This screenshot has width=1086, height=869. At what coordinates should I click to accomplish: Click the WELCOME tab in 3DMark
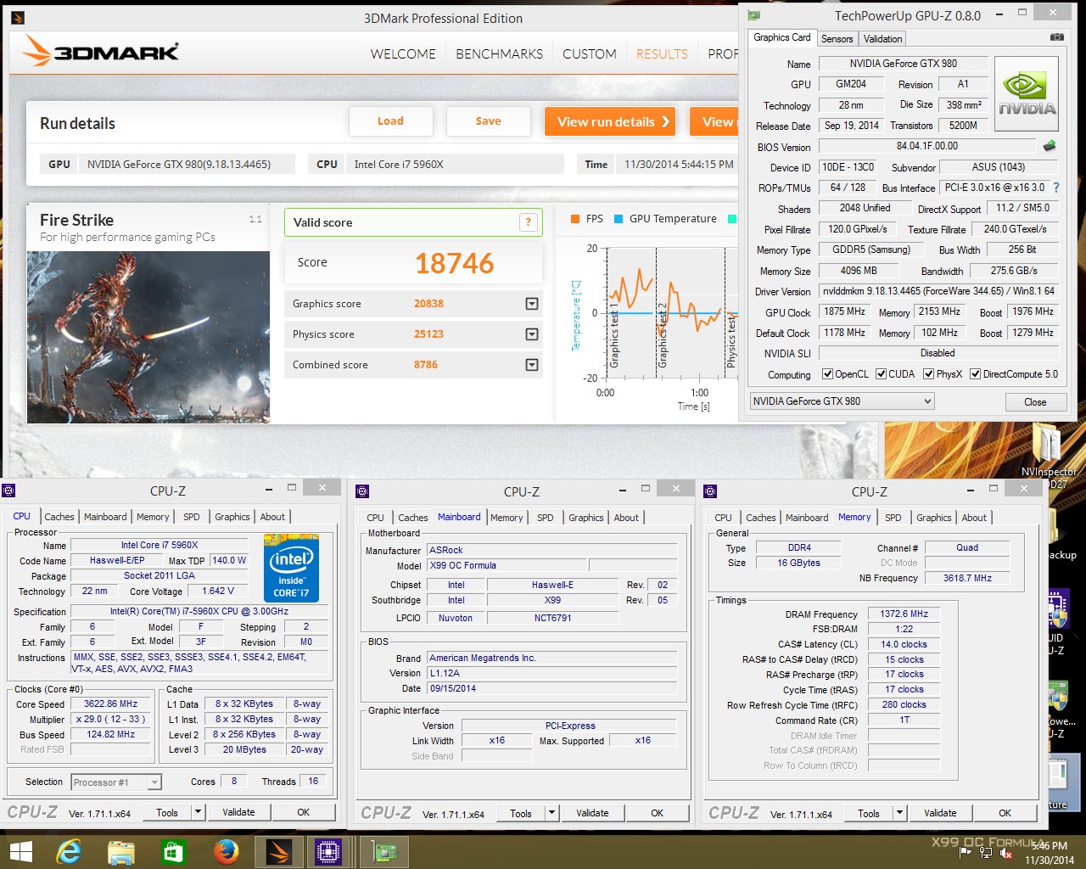pos(403,53)
